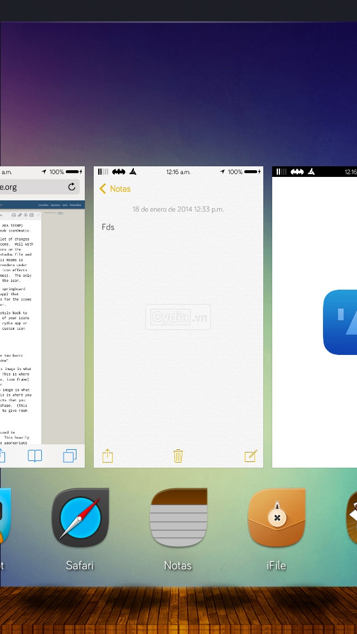Open the Safari app icon
The width and height of the screenshot is (357, 634).
click(x=80, y=517)
